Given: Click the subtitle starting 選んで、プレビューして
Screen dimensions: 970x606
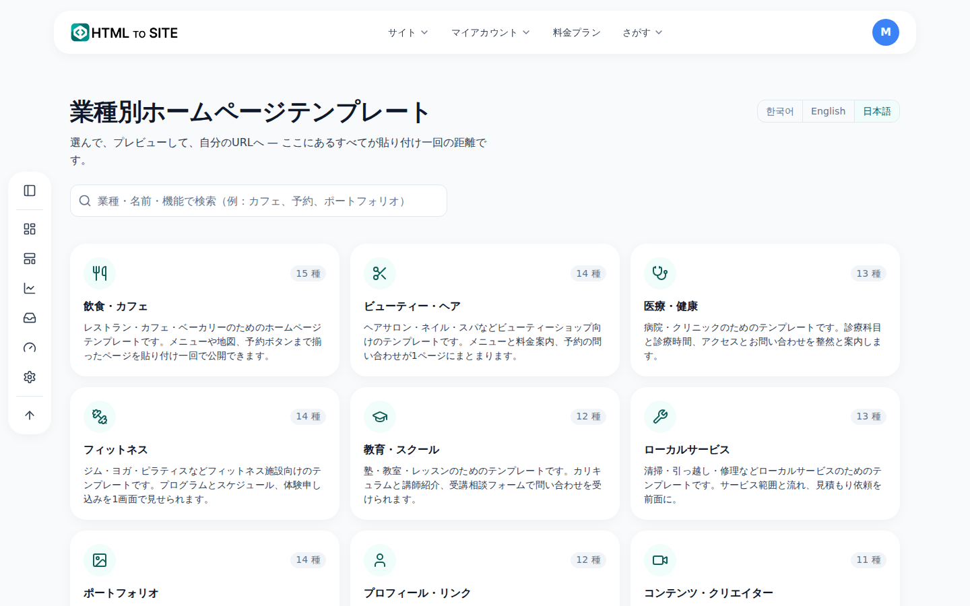Looking at the screenshot, I should click(x=279, y=151).
